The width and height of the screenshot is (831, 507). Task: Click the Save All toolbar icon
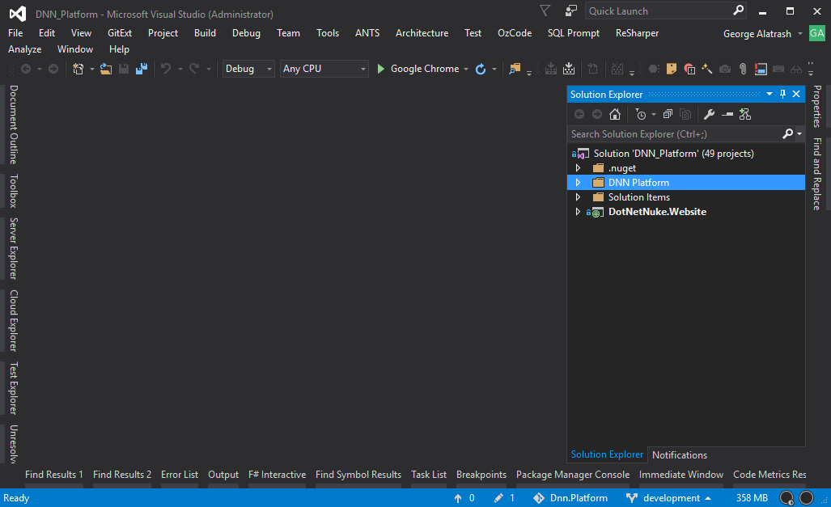coord(142,69)
